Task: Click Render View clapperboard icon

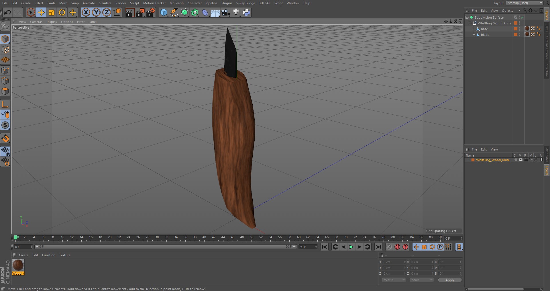Action: (x=129, y=12)
